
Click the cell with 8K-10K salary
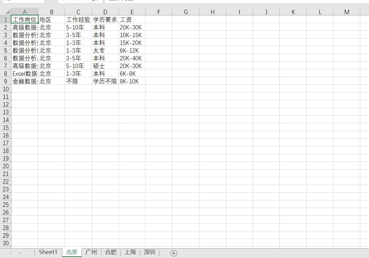click(x=132, y=81)
